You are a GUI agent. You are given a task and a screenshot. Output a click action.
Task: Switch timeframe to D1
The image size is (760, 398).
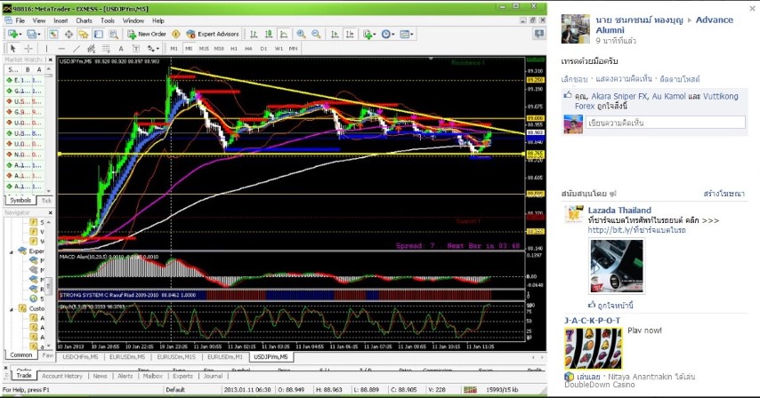click(263, 48)
